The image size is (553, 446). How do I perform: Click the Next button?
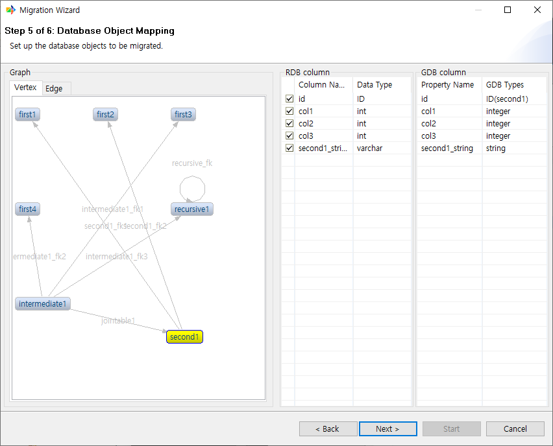387,428
